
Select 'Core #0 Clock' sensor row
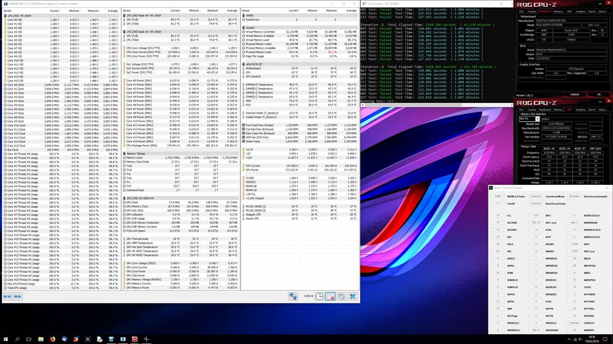(x=61, y=84)
